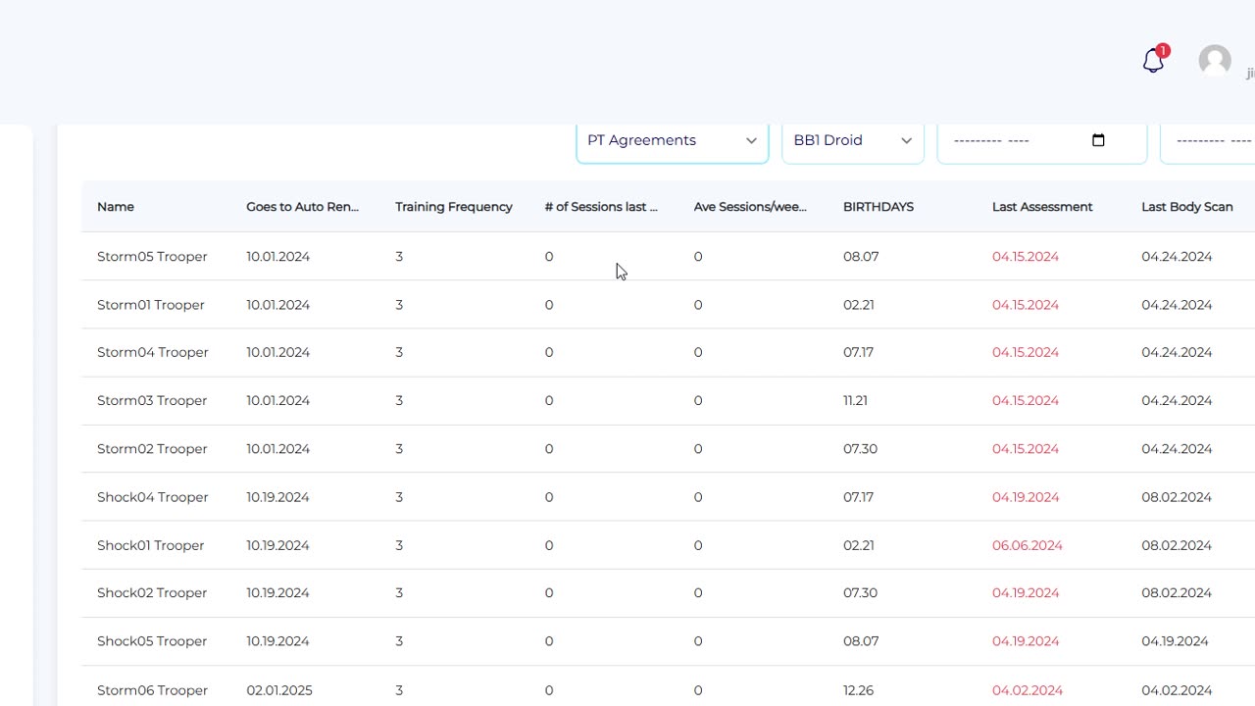The height and width of the screenshot is (706, 1255).
Task: Open the calendar picker in first date field
Action: pos(1098,140)
